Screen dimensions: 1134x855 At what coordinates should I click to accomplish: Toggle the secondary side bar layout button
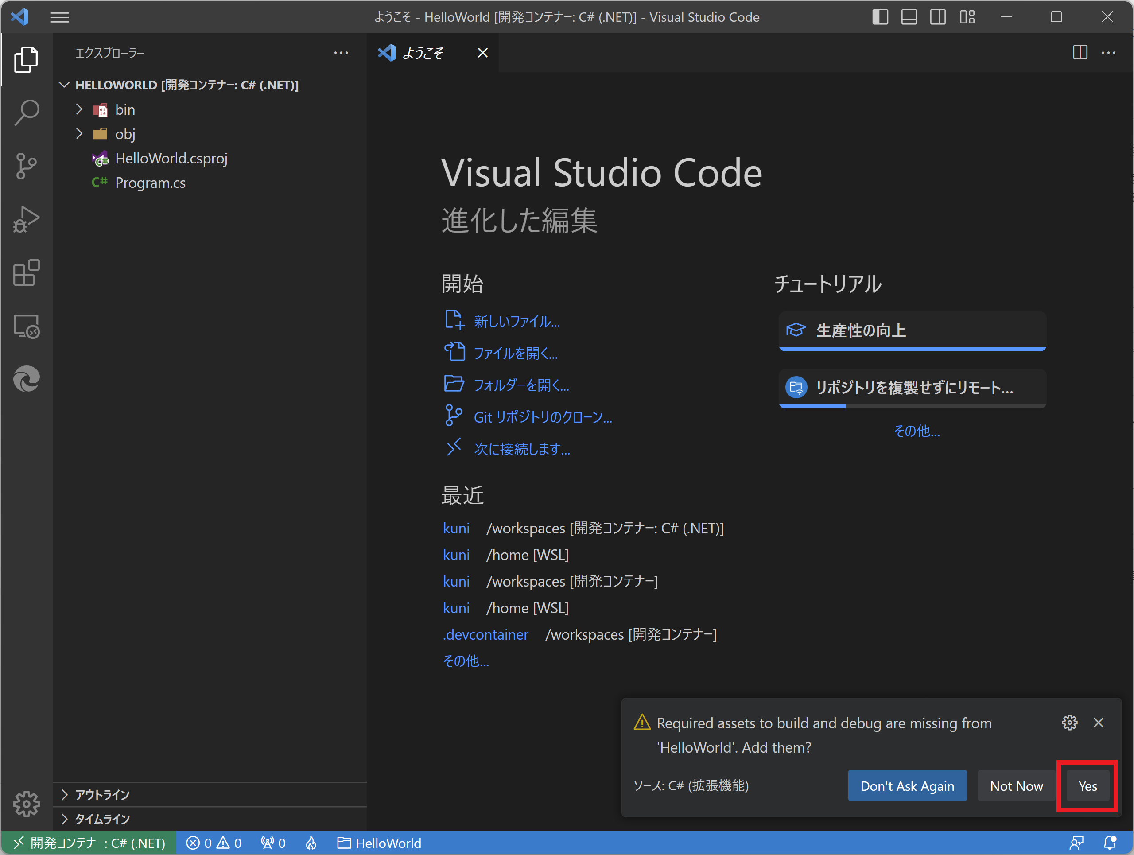pos(938,17)
